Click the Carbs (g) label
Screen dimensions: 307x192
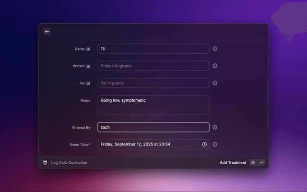[82, 48]
